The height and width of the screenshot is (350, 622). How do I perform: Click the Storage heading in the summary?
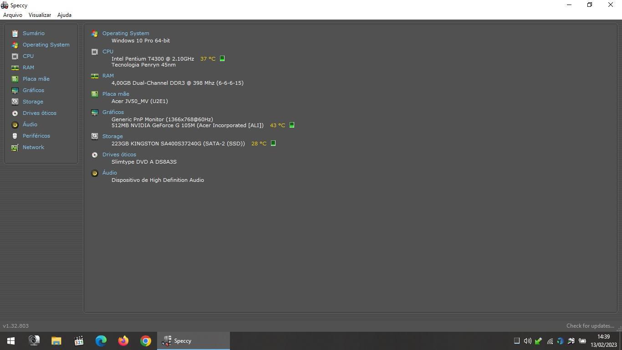[x=112, y=136]
